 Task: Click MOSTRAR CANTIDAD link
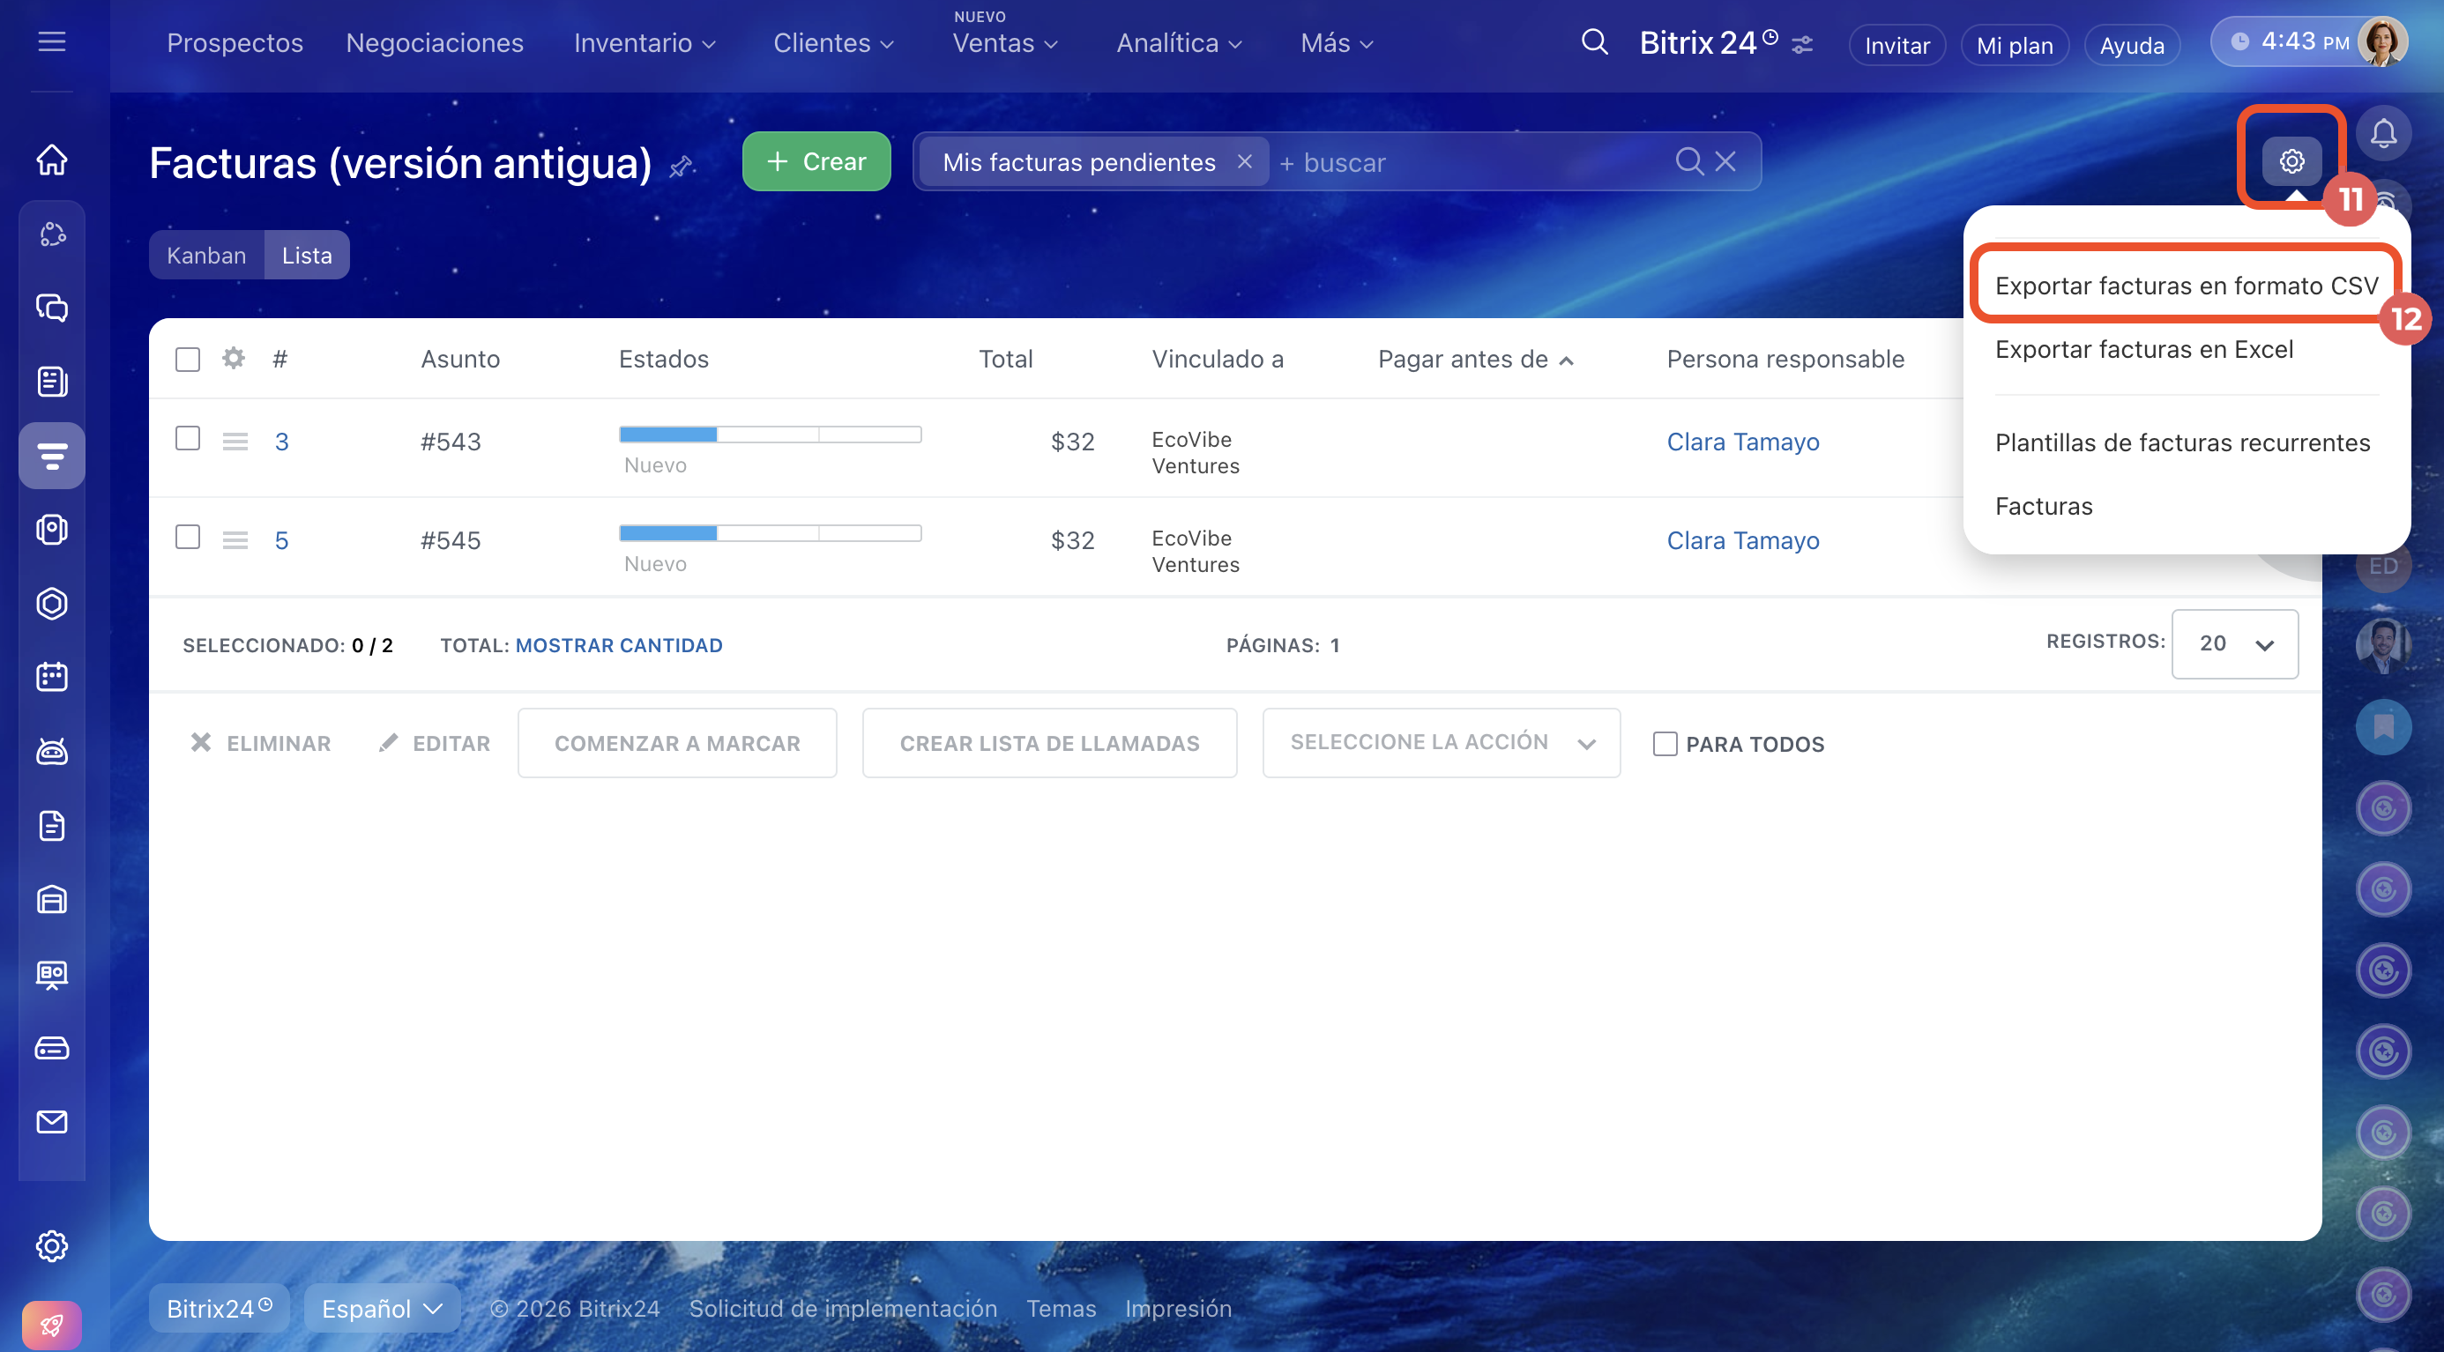[619, 645]
